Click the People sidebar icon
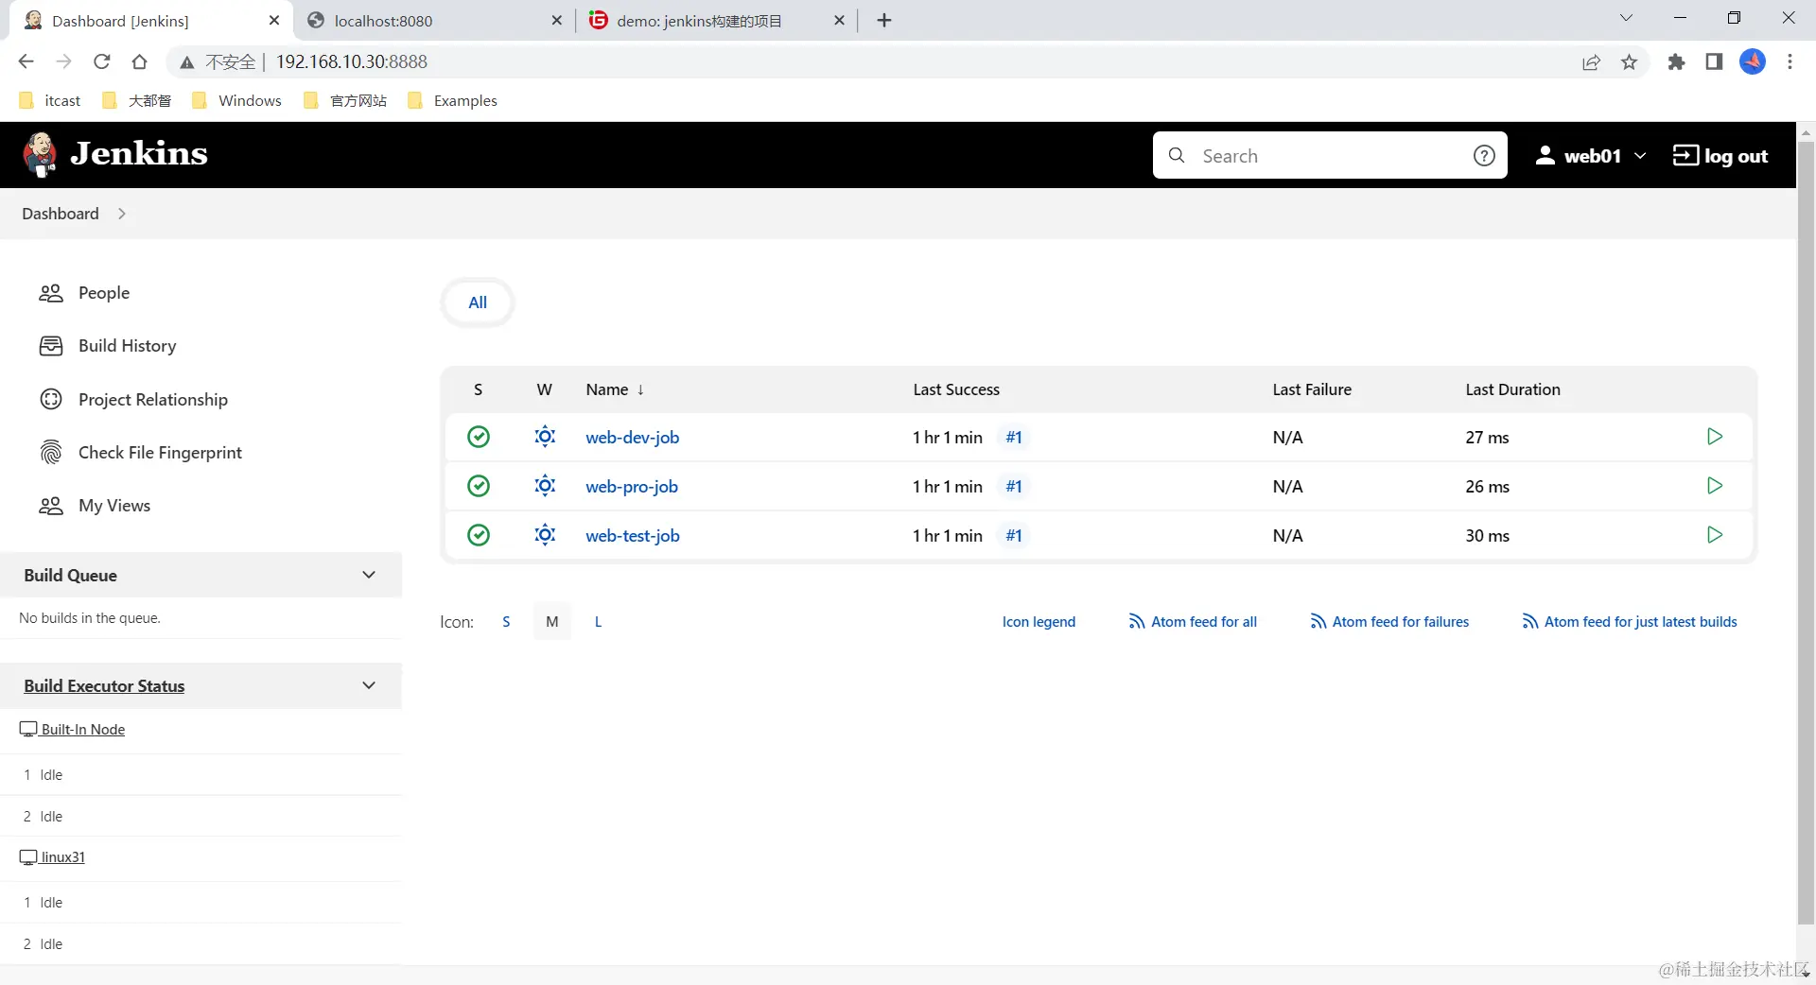This screenshot has width=1816, height=985. tap(51, 293)
